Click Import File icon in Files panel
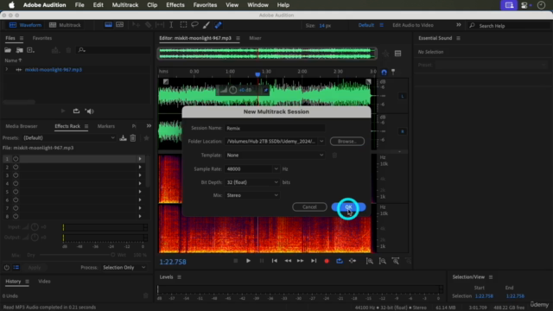This screenshot has height=311, width=553. point(19,50)
